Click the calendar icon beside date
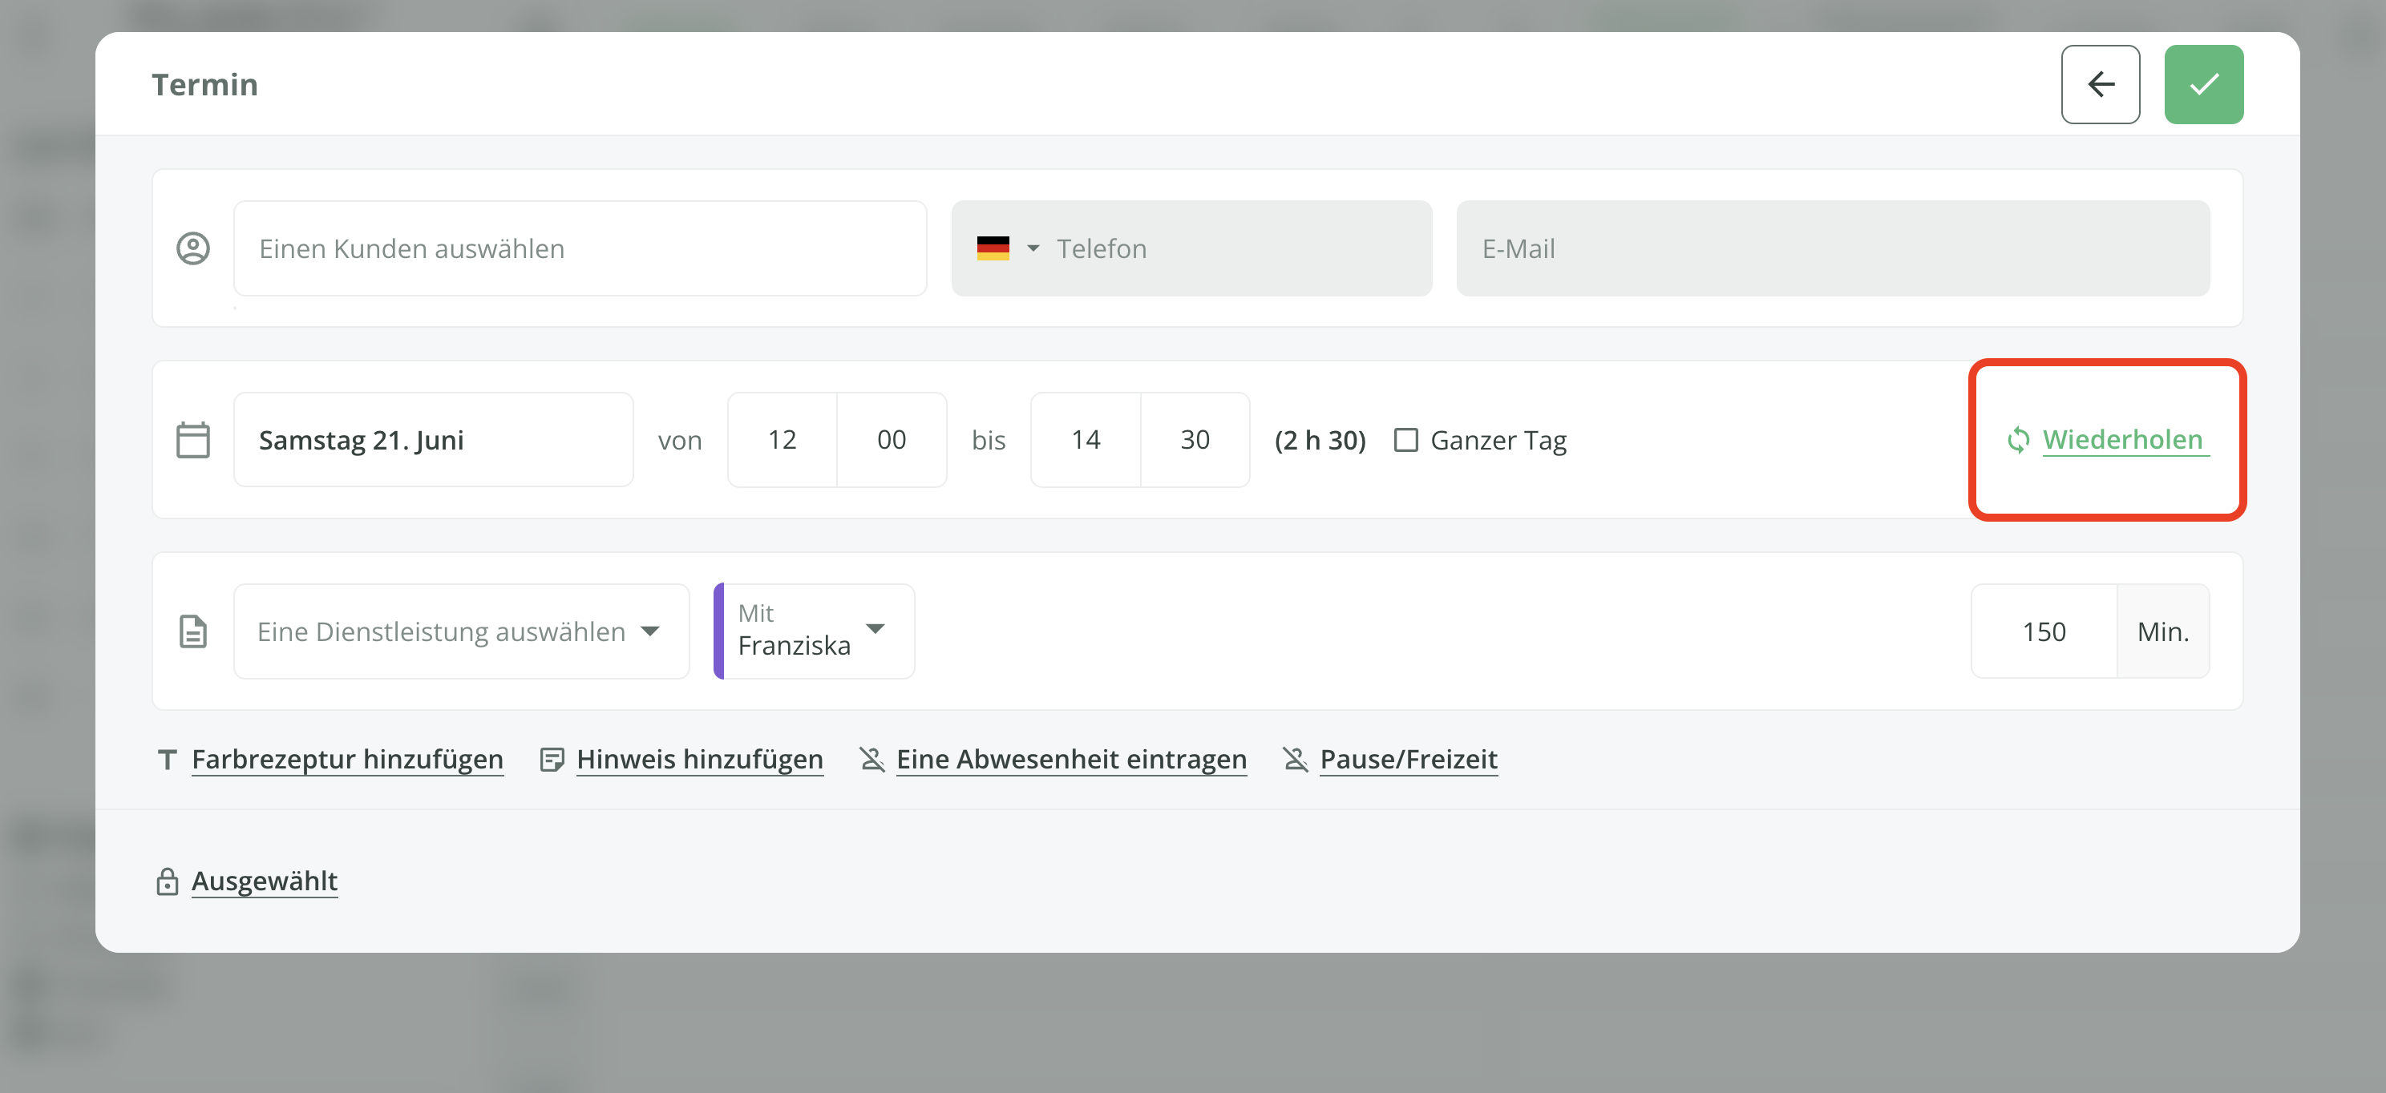The image size is (2386, 1093). click(192, 440)
